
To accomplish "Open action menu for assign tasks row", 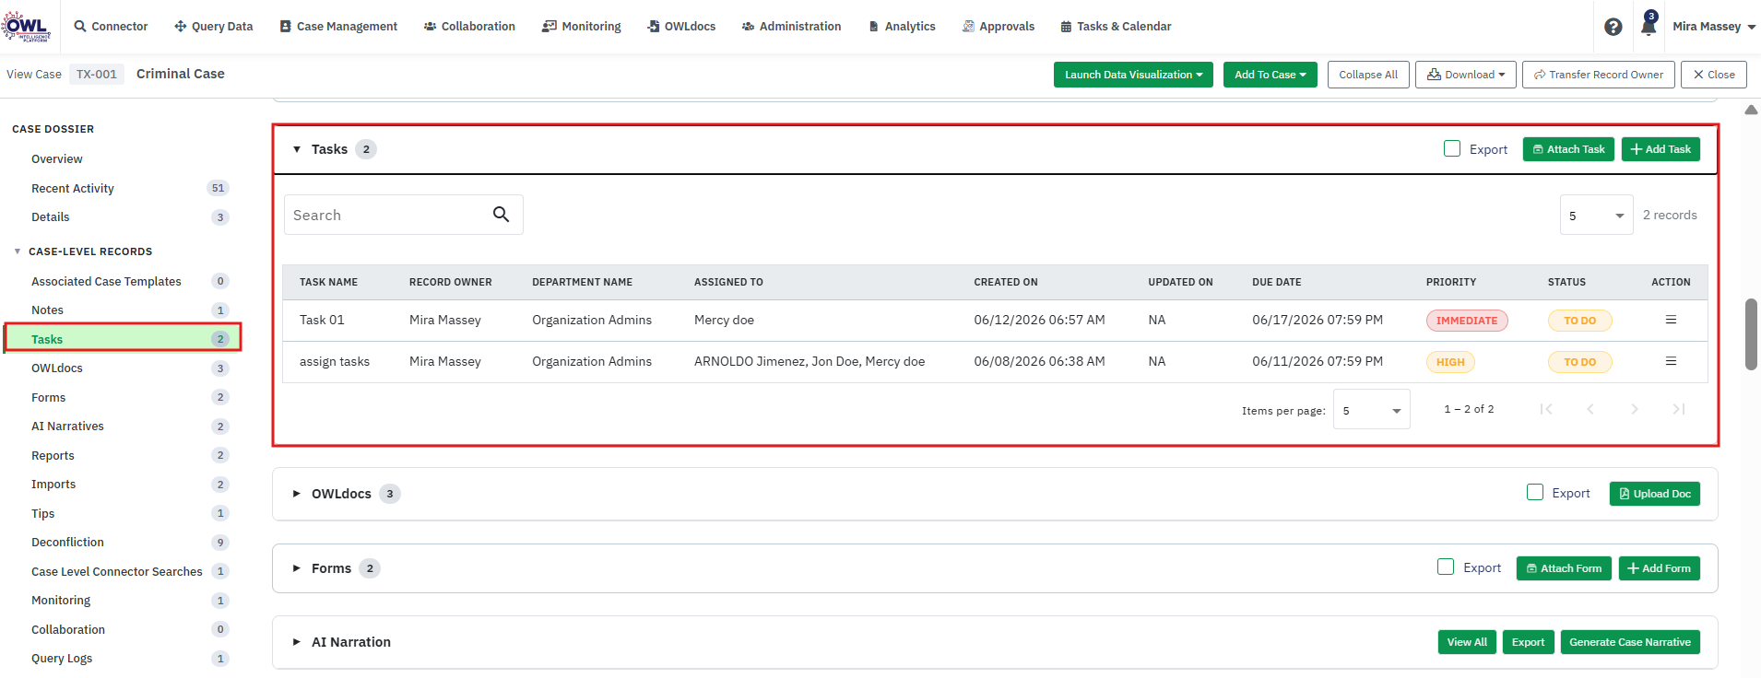I will (1671, 361).
